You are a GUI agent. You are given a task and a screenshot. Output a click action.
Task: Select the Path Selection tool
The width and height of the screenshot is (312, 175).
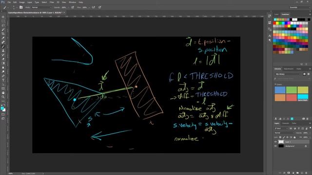tap(3, 84)
